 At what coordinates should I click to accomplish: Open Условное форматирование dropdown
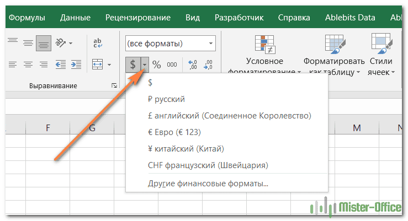tap(264, 67)
